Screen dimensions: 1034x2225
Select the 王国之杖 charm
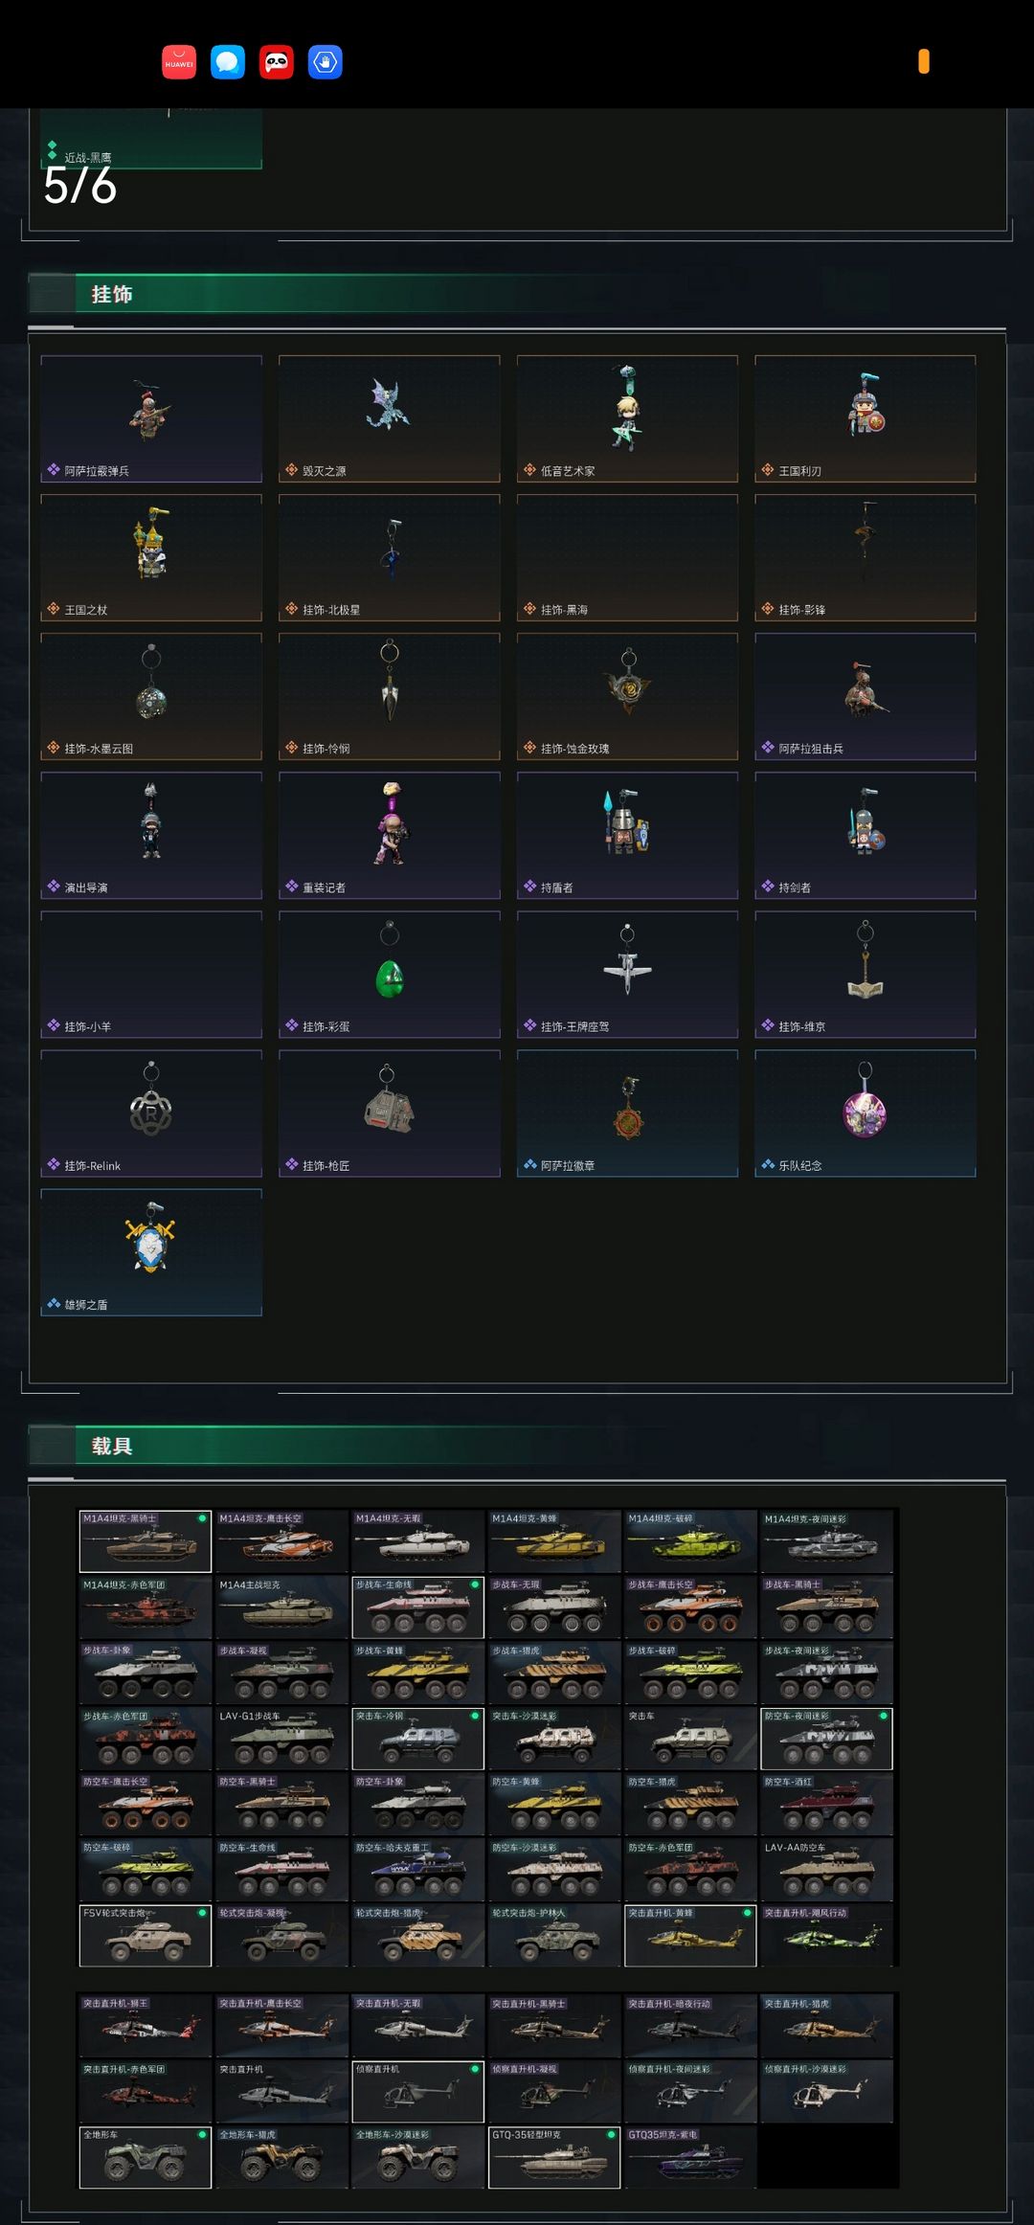click(x=151, y=557)
